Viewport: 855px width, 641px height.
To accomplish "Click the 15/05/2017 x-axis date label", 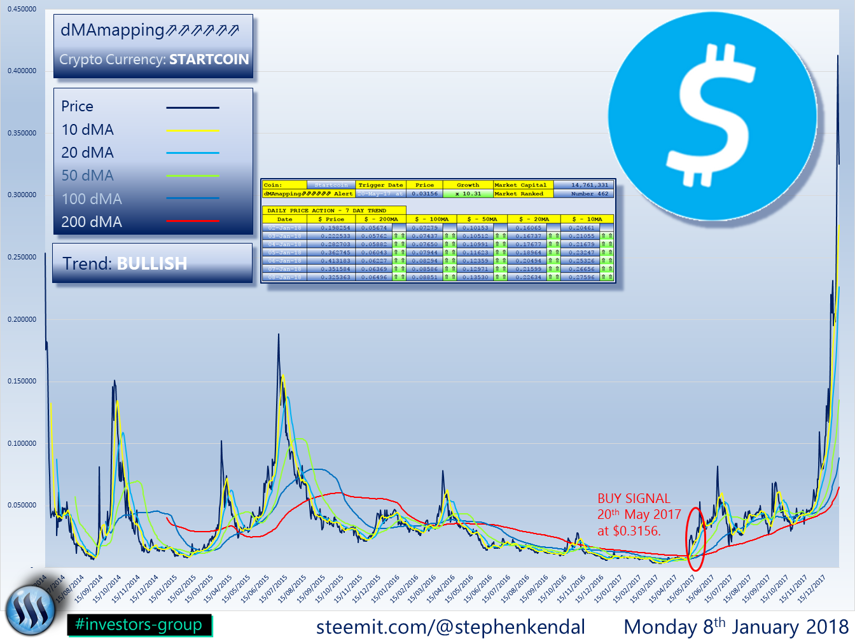I will [x=681, y=589].
